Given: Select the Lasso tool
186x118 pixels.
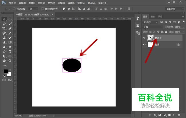Looking at the screenshot, I should 4,24.
